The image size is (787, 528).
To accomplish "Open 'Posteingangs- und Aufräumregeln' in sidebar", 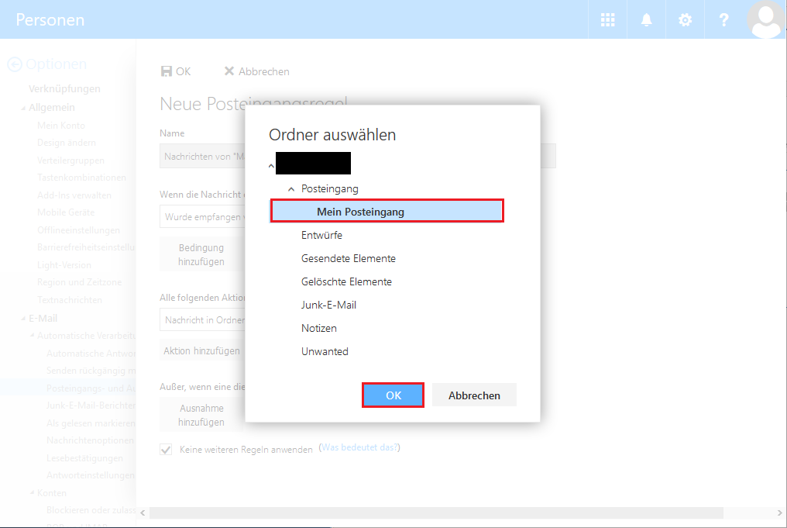I will 85,389.
